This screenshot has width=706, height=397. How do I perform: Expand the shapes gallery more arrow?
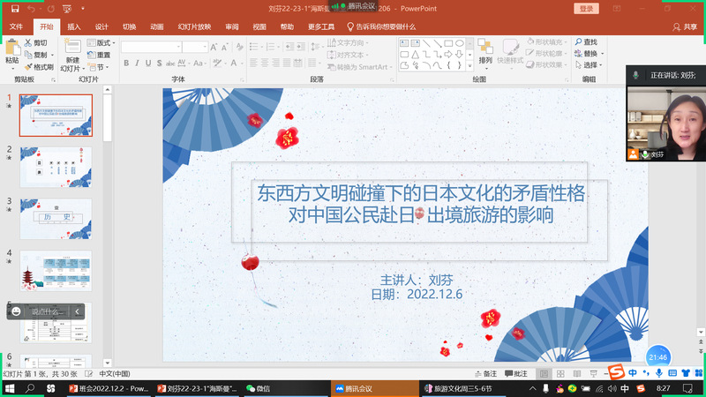469,65
